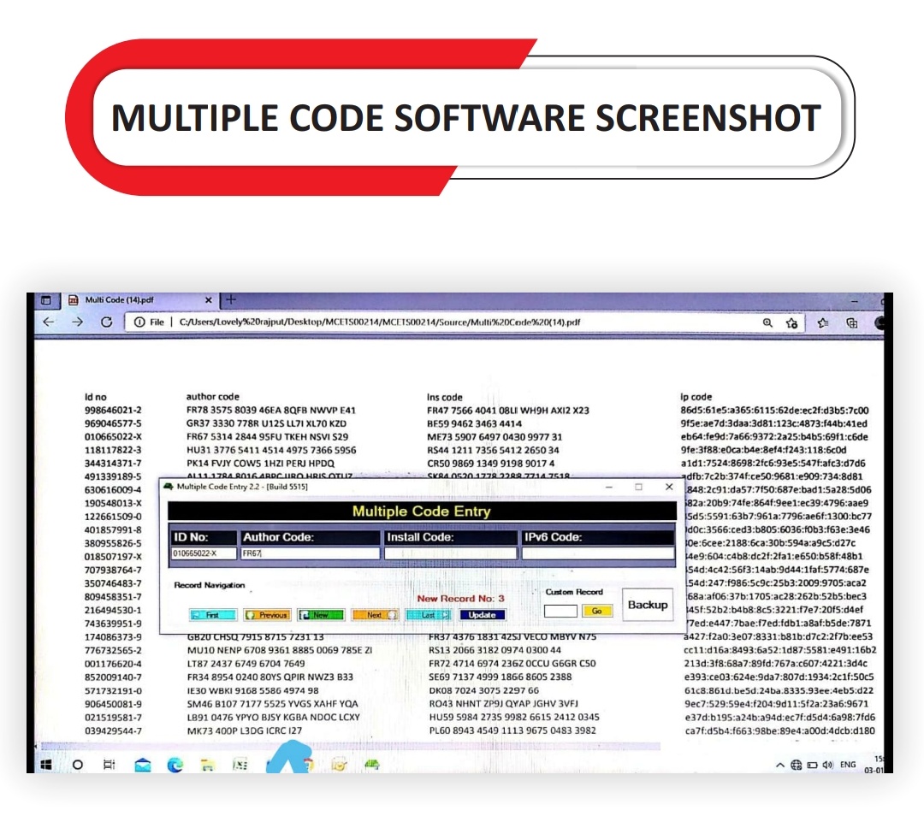Click the zoom magnifier icon in address bar
Screen dimensions: 924x816
tap(767, 323)
